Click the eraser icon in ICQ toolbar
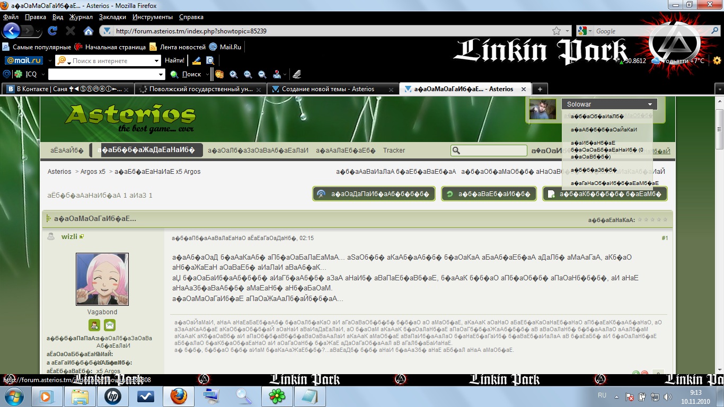 click(x=297, y=74)
